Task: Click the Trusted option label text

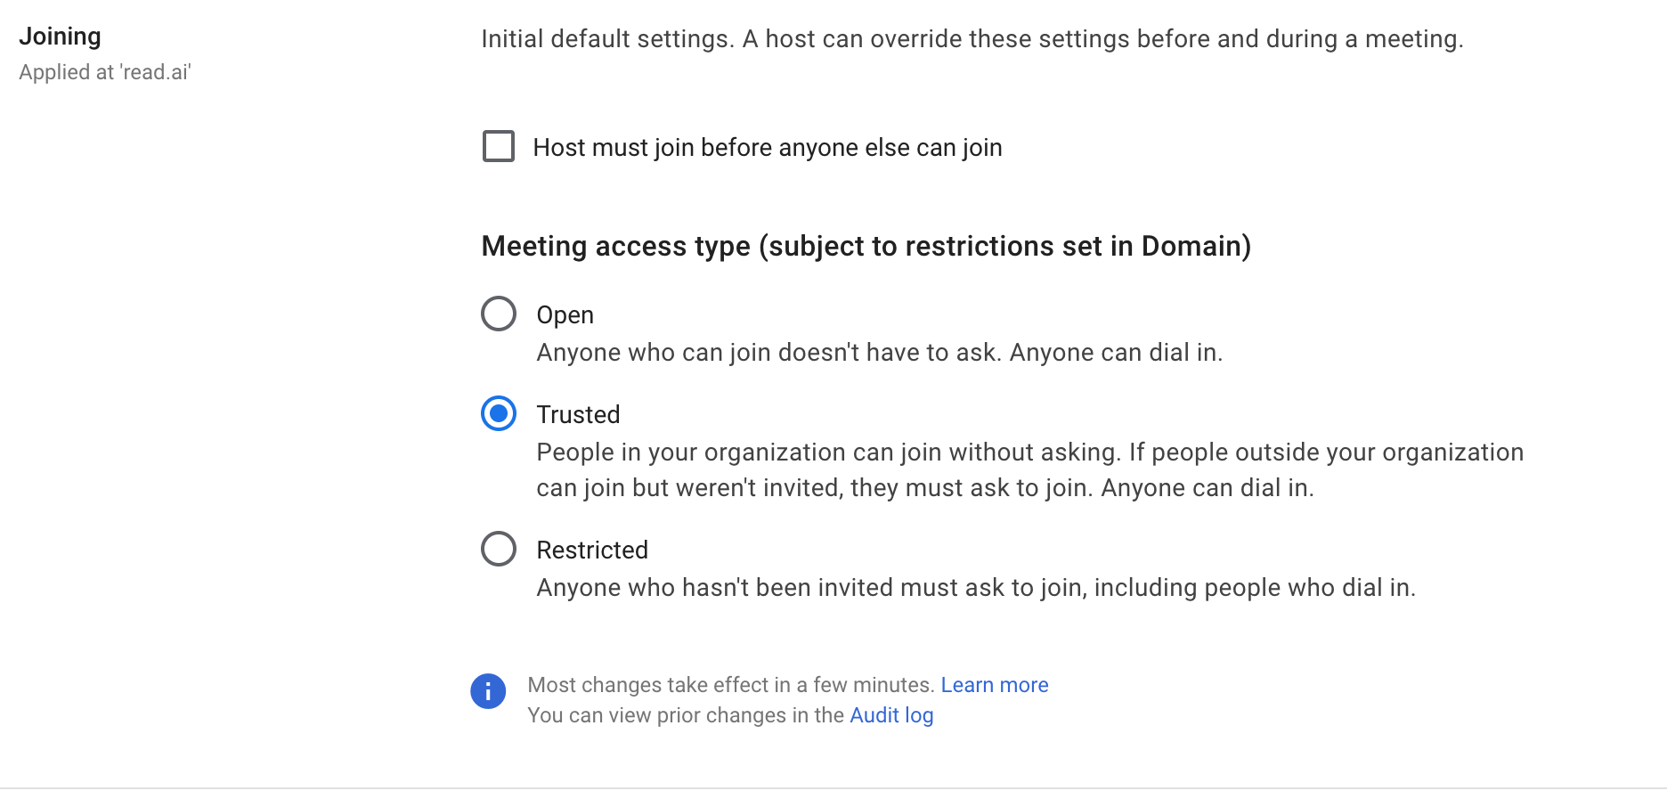Action: [x=578, y=413]
